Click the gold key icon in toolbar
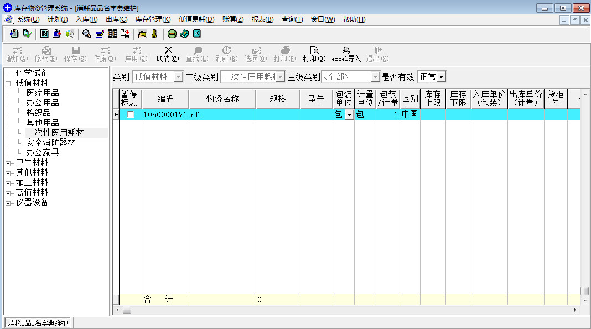591x329 pixels. click(154, 34)
